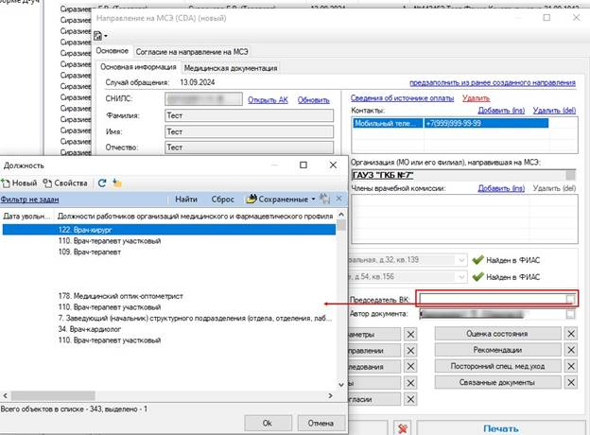Screen dimensions: 590x435
Task: Open the Основная информация subtab
Action: pyautogui.click(x=138, y=67)
